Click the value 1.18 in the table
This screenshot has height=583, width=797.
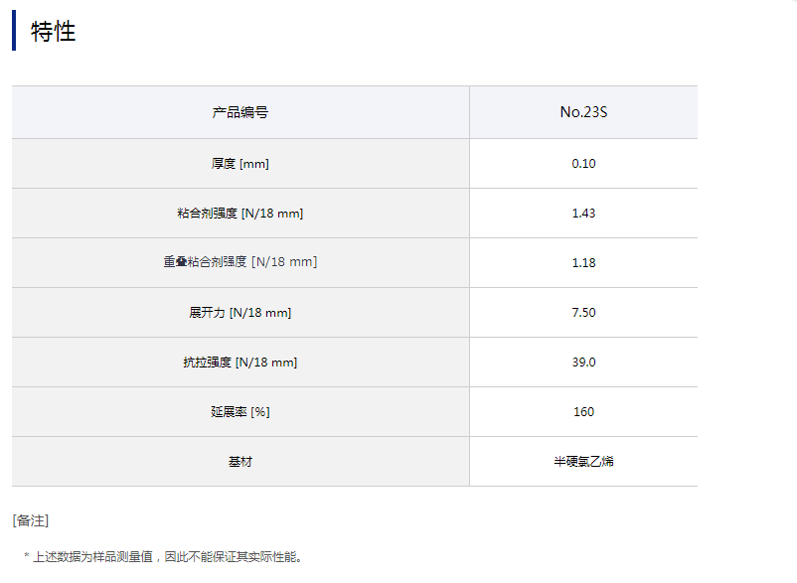[x=583, y=263]
